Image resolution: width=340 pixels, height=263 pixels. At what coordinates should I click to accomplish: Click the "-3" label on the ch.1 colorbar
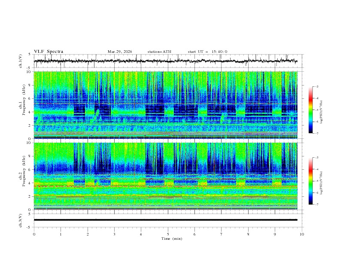[x=317, y=86]
